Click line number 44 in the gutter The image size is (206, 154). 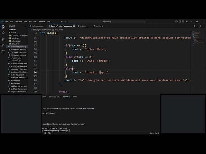point(35,73)
